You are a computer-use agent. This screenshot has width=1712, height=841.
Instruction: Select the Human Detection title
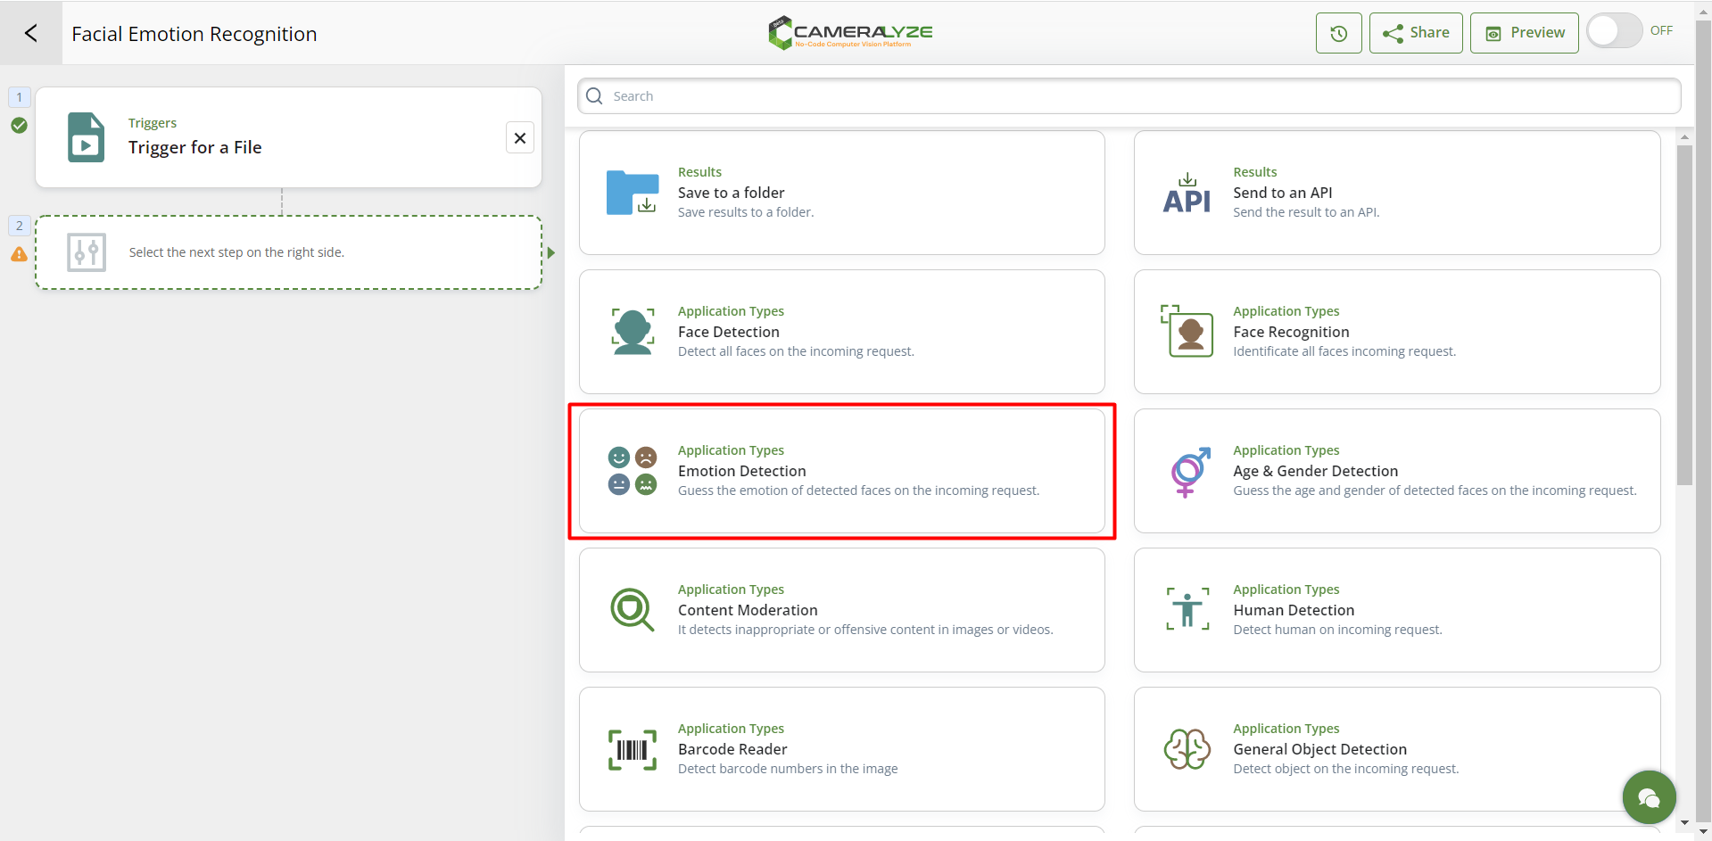point(1294,610)
